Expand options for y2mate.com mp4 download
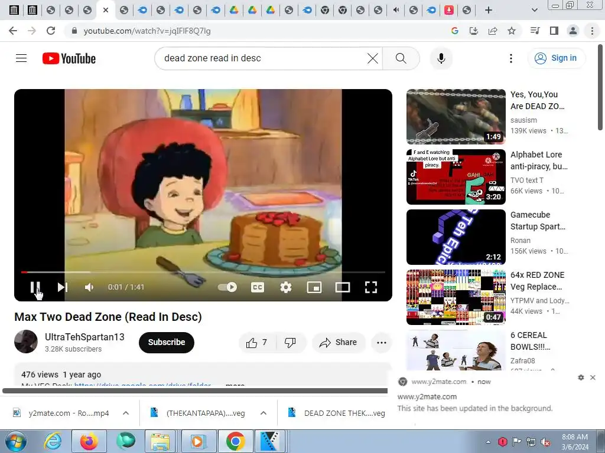The image size is (605, 453). pyautogui.click(x=126, y=413)
